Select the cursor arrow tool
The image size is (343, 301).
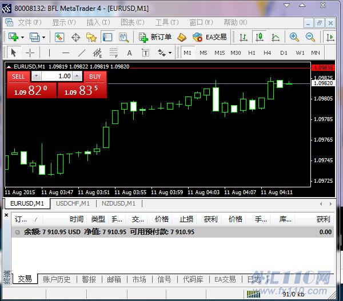click(14, 53)
